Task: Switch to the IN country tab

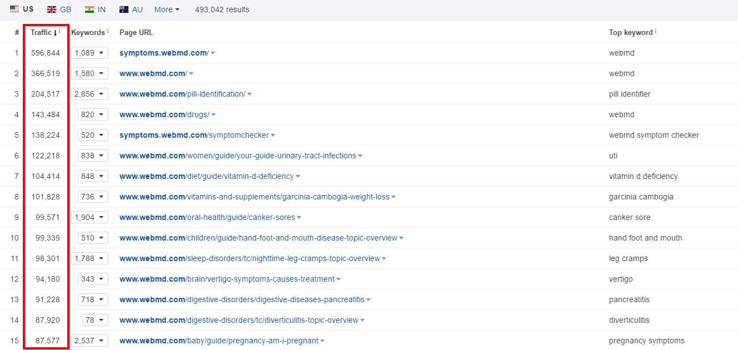Action: coord(95,9)
